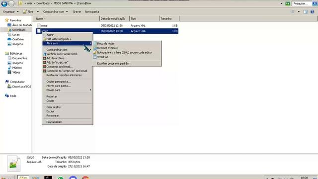Open Compartilhar com toolbar dropdown

[x=55, y=12]
